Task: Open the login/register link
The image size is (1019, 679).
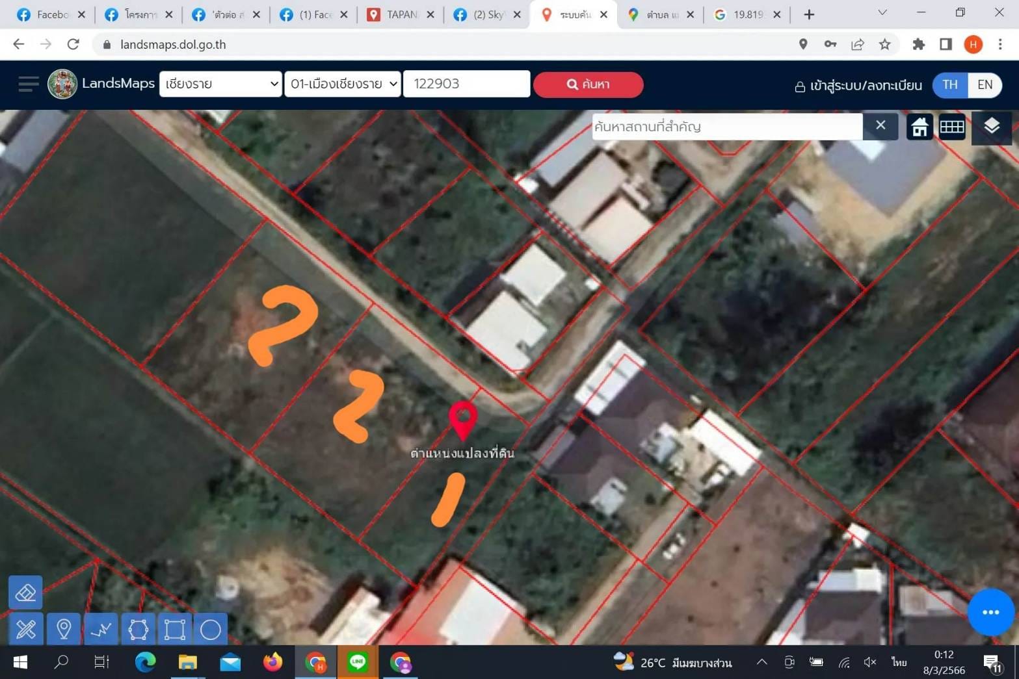Action: click(x=858, y=86)
